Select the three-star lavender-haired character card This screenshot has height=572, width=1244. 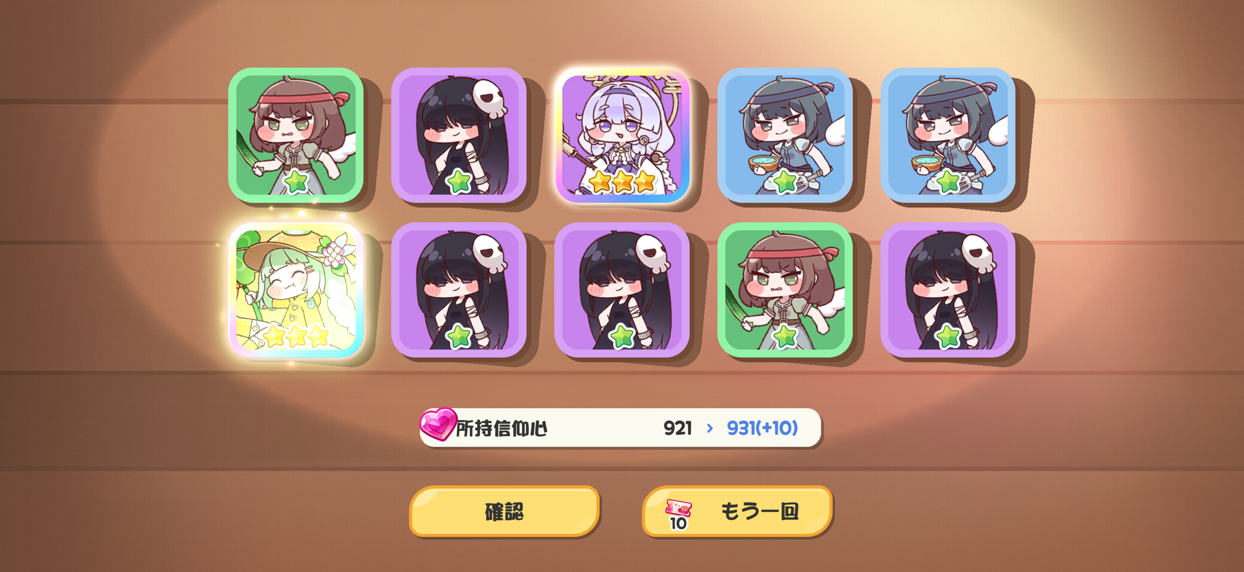pos(622,136)
